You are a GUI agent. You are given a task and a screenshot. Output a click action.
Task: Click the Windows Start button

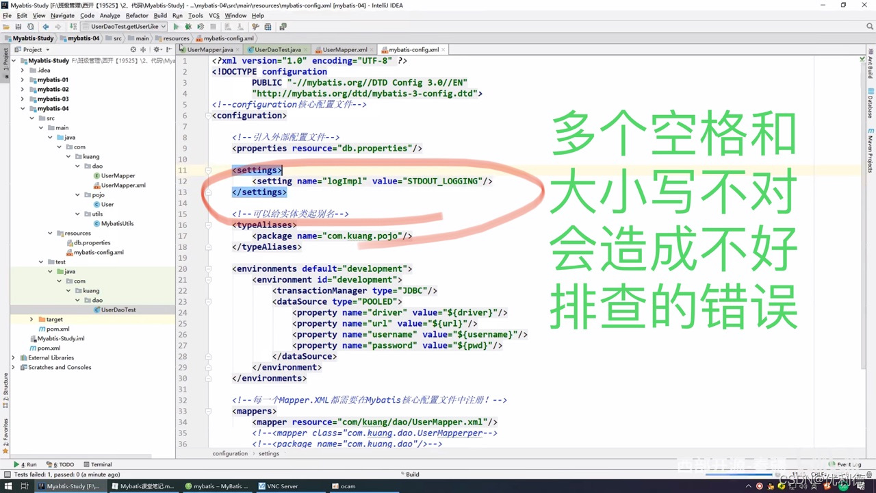(8, 486)
